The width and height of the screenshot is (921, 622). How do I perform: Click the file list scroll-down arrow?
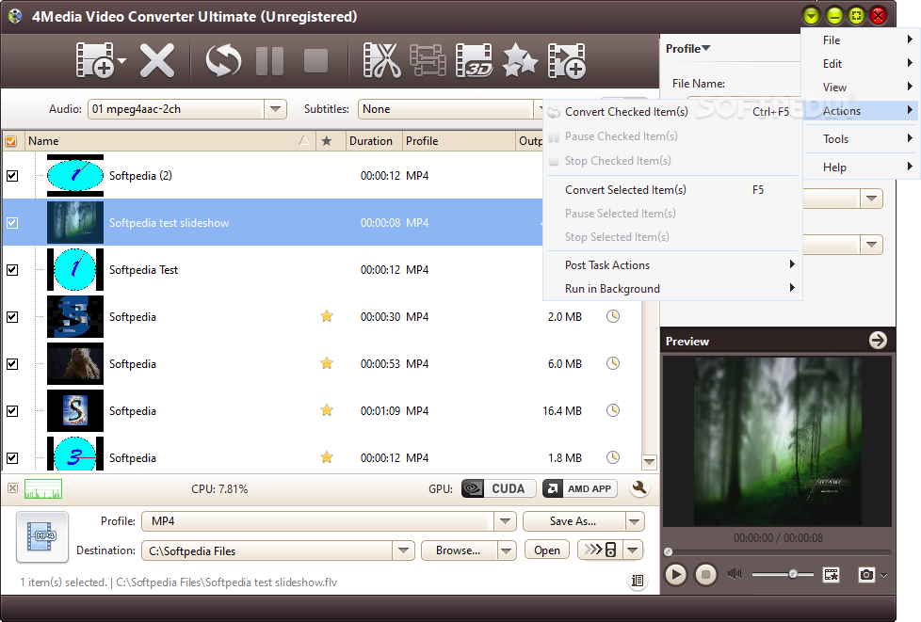click(x=649, y=462)
